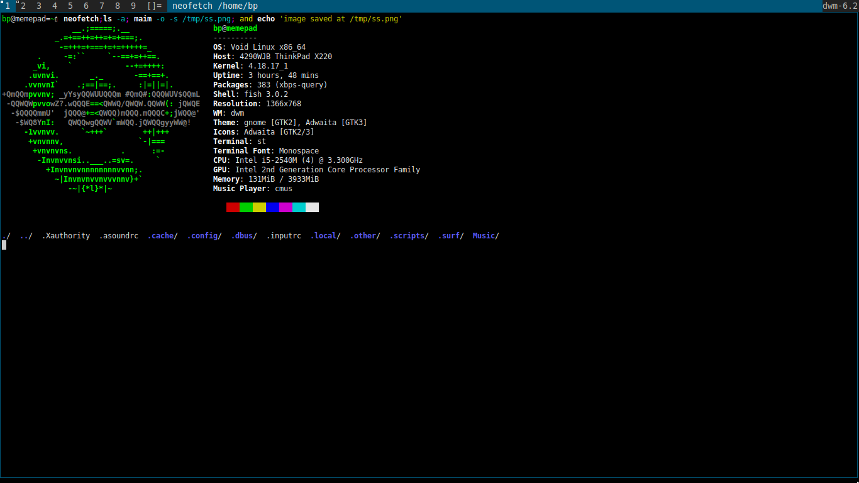The width and height of the screenshot is (859, 483).
Task: Click the bp@memepad header in neofetch output
Action: point(235,28)
